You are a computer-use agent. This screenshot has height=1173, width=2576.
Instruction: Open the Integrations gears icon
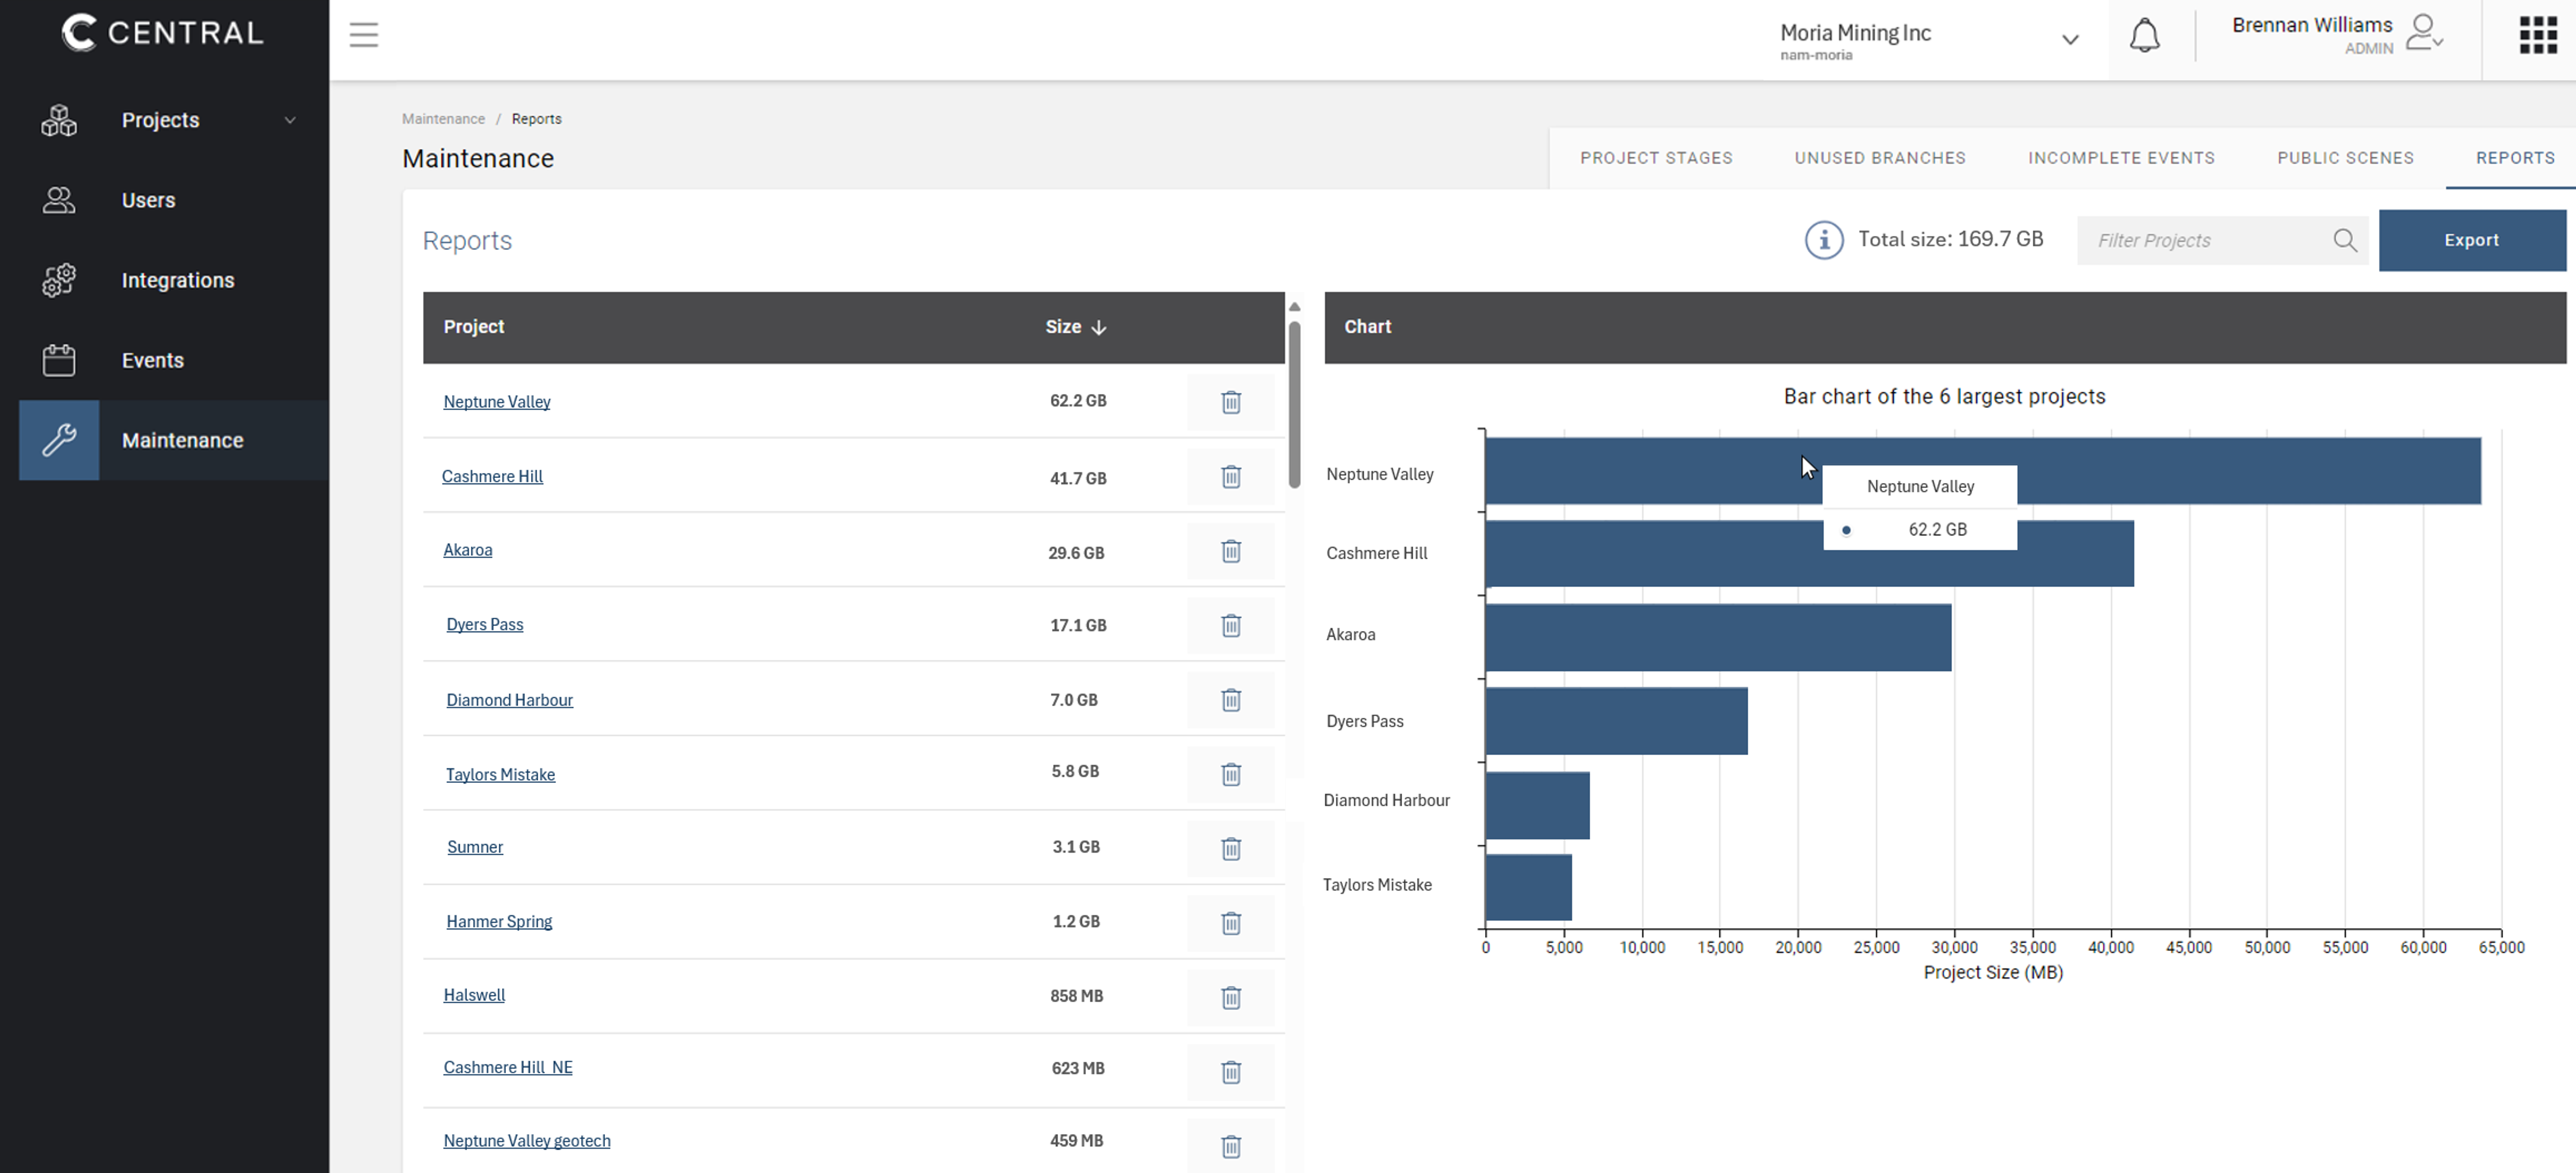coord(59,280)
